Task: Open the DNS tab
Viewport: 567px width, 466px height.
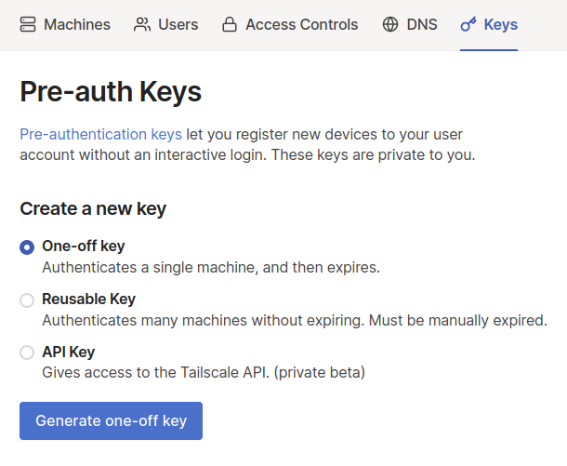Action: 422,25
